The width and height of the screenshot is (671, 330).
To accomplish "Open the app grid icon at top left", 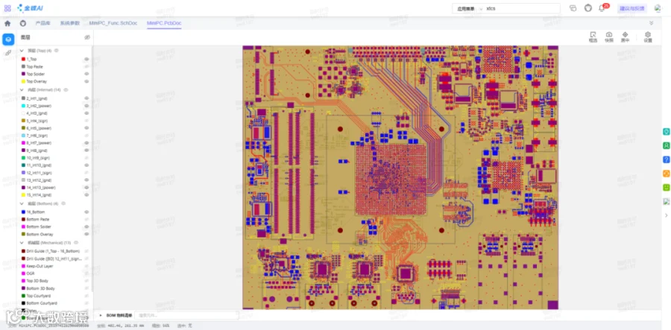I will click(7, 8).
